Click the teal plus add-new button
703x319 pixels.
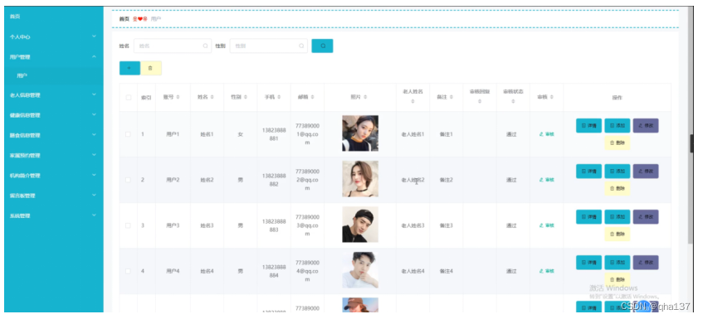pos(129,68)
